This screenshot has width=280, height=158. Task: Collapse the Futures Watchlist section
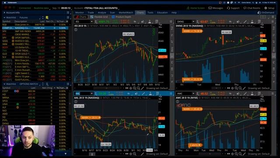click(4, 18)
